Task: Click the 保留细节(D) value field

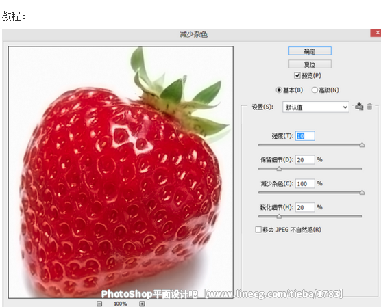Action: 305,160
